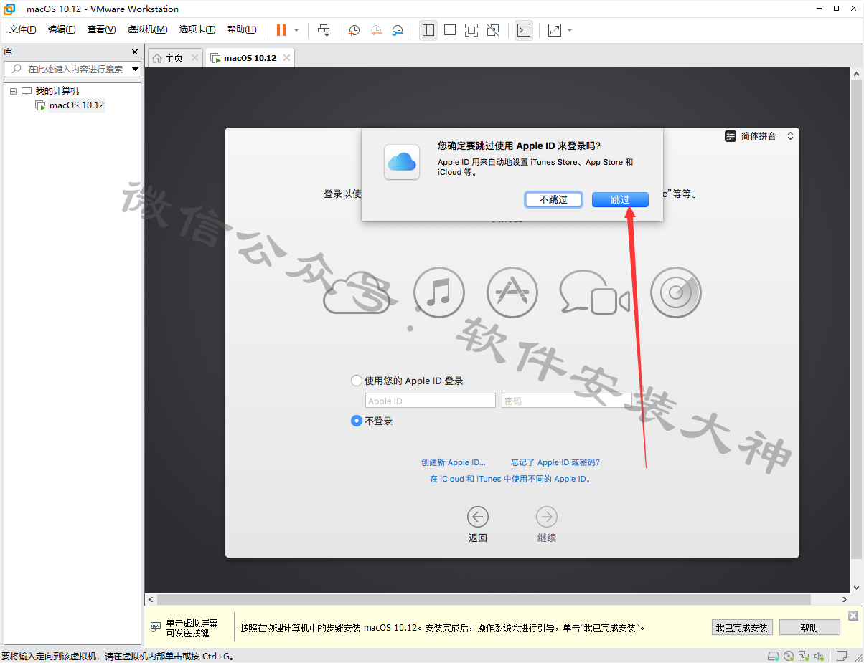Click the vertical scrollbar up arrow
Screen dimensions: 864x663
click(x=856, y=73)
